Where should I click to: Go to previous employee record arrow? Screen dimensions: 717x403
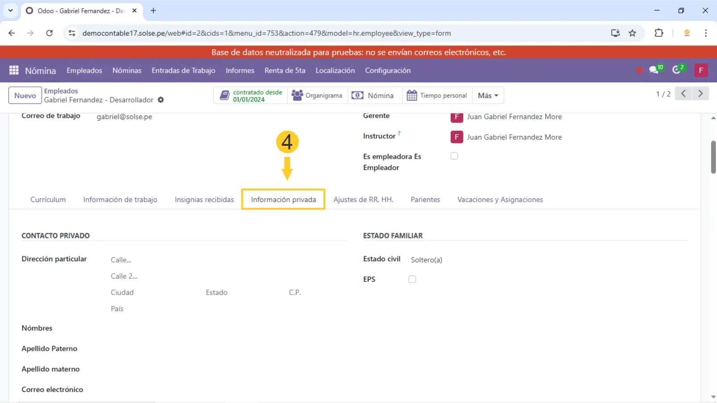click(683, 94)
